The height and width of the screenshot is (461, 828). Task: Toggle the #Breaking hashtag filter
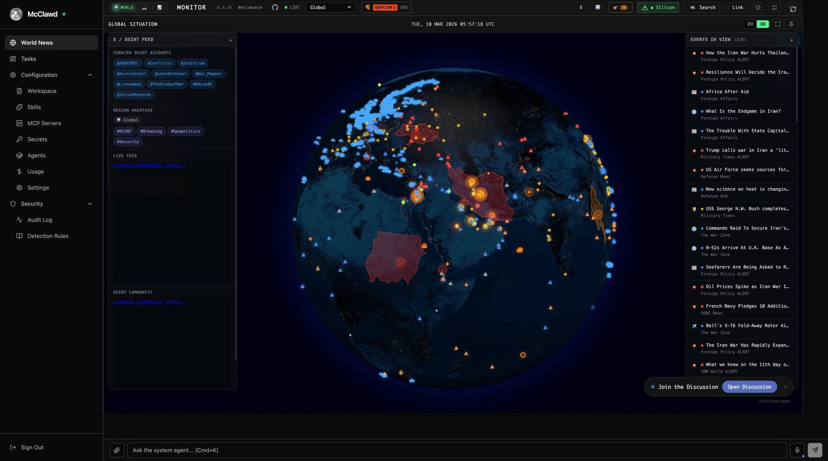coord(151,131)
